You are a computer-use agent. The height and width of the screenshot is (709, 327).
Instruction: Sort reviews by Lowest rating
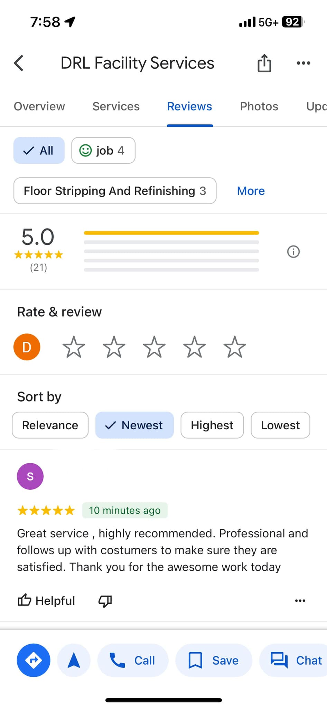click(280, 425)
